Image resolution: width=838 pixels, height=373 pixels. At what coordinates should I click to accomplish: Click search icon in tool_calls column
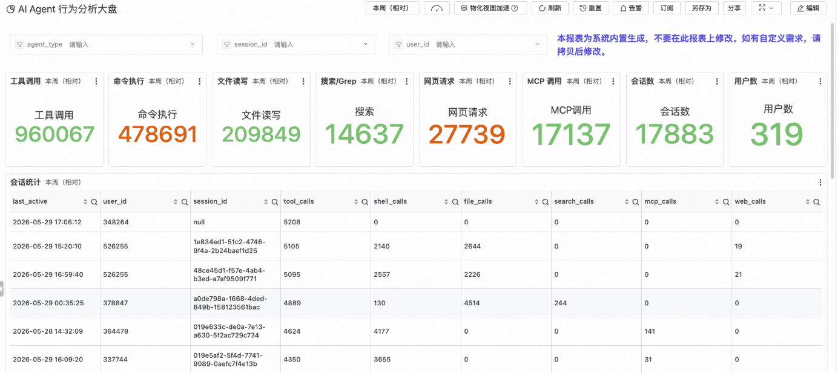click(x=365, y=202)
